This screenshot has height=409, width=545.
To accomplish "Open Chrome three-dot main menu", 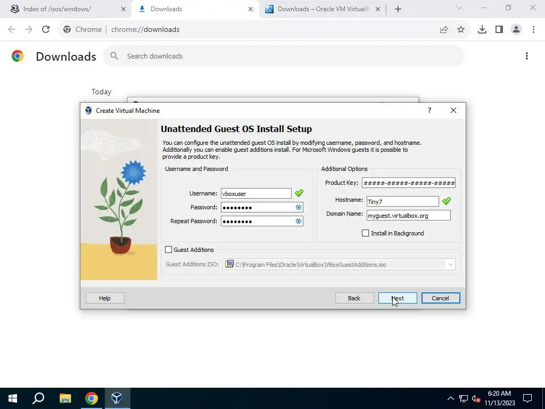I will tap(533, 29).
